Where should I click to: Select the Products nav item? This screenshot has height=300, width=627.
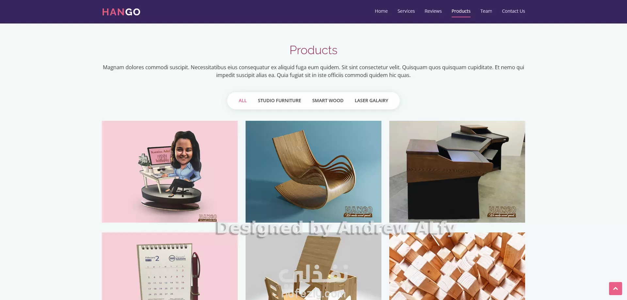pos(461,11)
